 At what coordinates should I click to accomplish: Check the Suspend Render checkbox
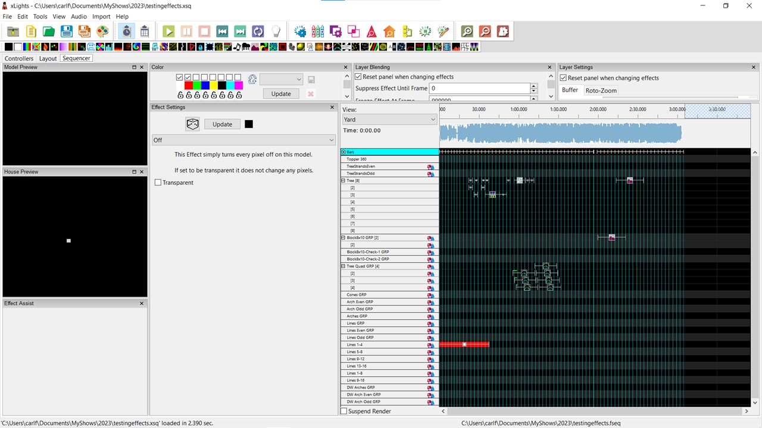(343, 411)
